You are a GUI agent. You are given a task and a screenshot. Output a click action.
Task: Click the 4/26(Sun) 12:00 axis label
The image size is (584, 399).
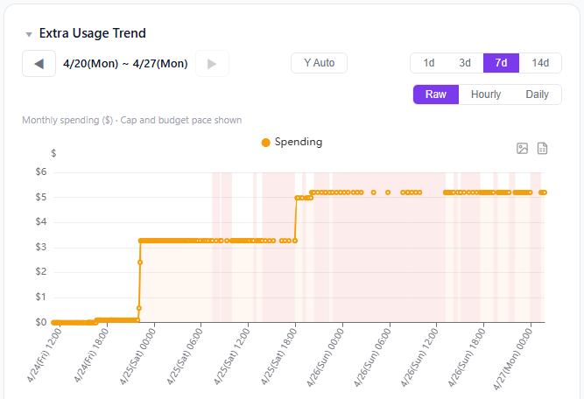pyautogui.click(x=420, y=357)
